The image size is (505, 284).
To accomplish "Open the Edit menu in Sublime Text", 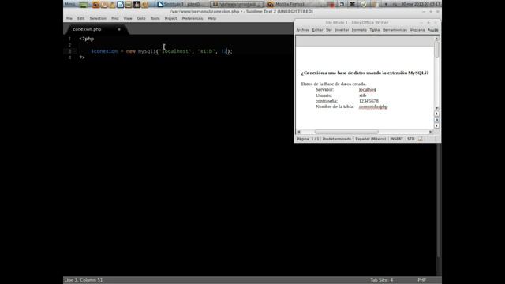I will [80, 18].
